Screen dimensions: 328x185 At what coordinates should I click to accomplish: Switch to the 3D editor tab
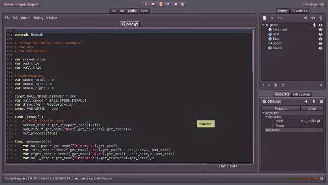click(122, 11)
